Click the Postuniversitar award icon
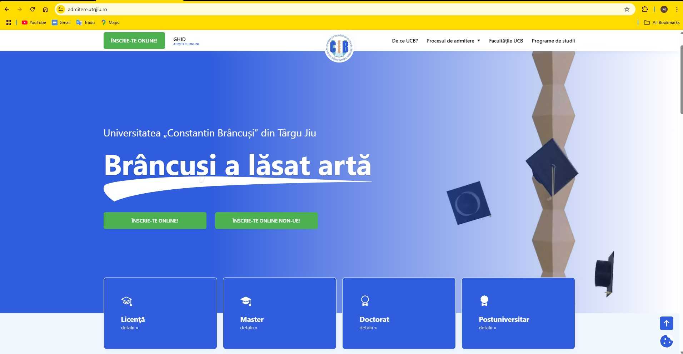This screenshot has width=683, height=354. (x=484, y=300)
